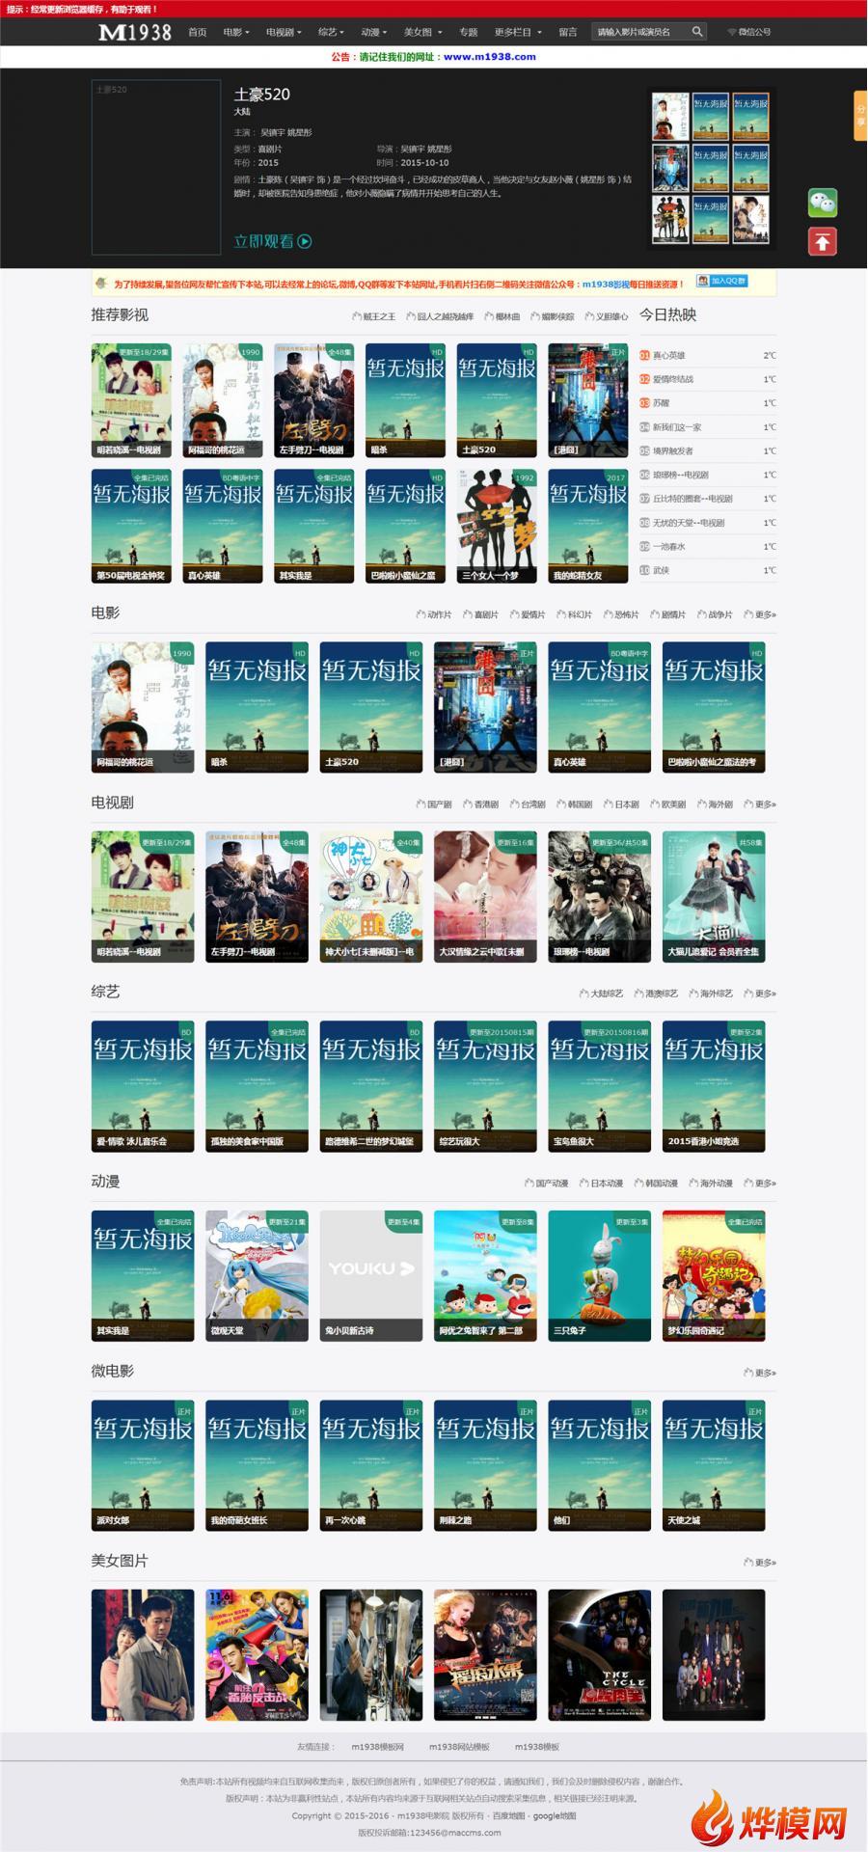Open the 大汉情缘之云中歌 poster
Image resolution: width=868 pixels, height=1852 pixels.
click(x=485, y=896)
